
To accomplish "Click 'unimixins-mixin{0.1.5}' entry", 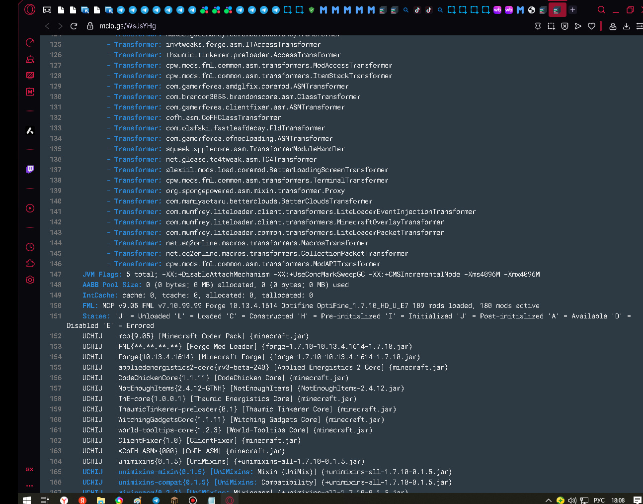I will point(162,472).
